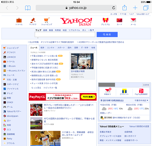Expand the 一覧 search category dropdown
This screenshot has width=152, height=146.
(91, 30)
